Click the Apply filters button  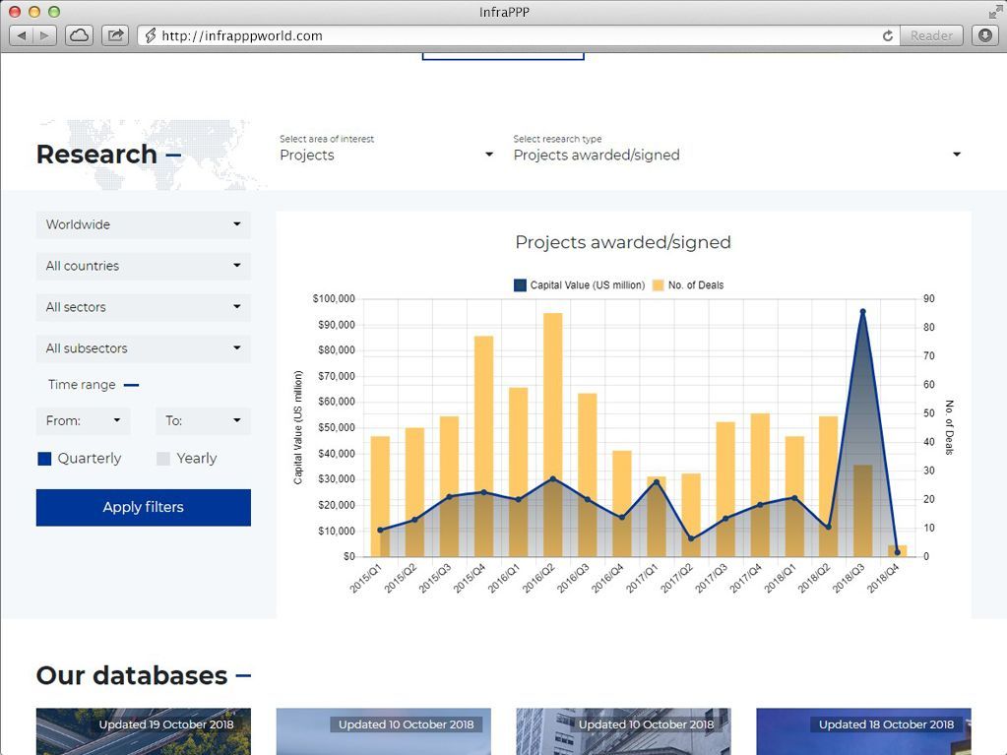click(x=144, y=507)
